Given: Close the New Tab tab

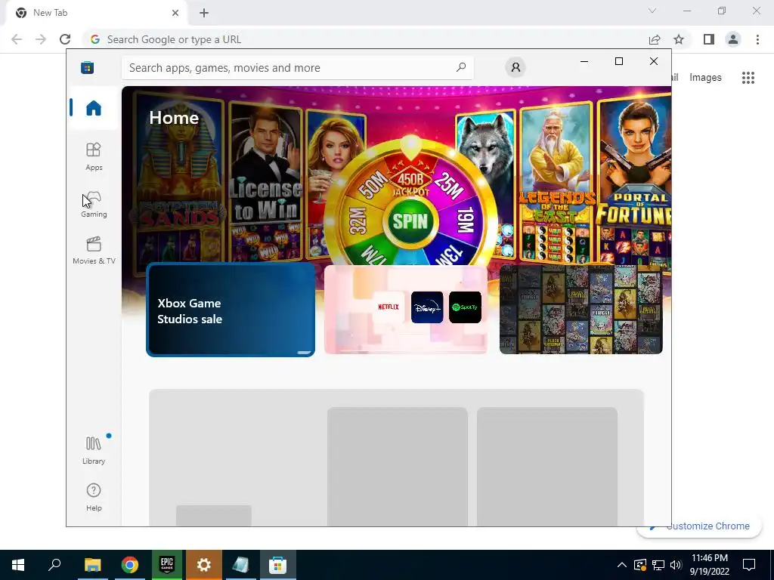Looking at the screenshot, I should pos(175,13).
